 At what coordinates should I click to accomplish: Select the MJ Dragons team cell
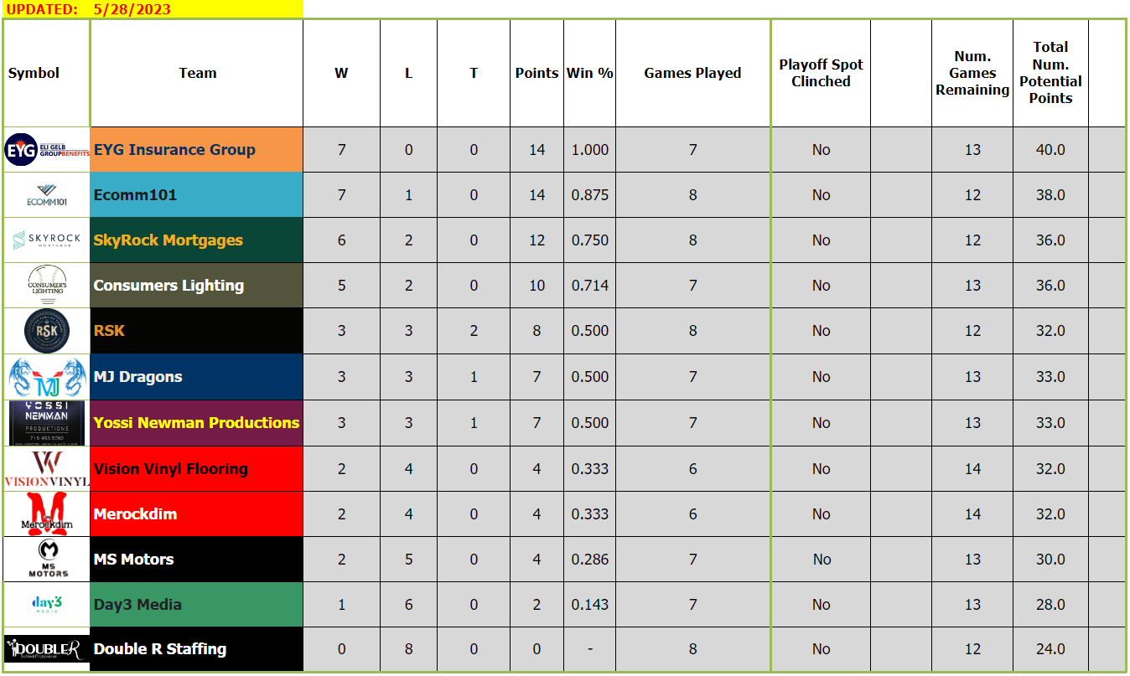[196, 377]
